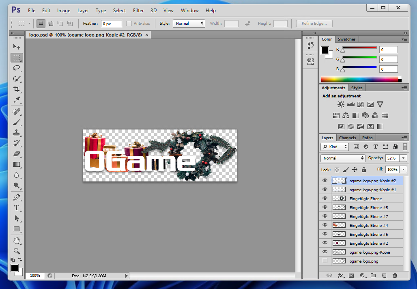Image resolution: width=417 pixels, height=289 pixels.
Task: Select the Quick Selection tool
Action: point(17,79)
